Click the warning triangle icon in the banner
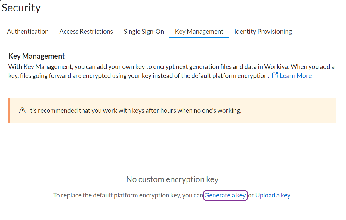The height and width of the screenshot is (220, 346). pyautogui.click(x=22, y=111)
